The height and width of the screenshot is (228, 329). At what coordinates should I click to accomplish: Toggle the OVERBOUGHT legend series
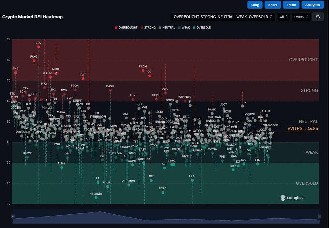pos(126,28)
